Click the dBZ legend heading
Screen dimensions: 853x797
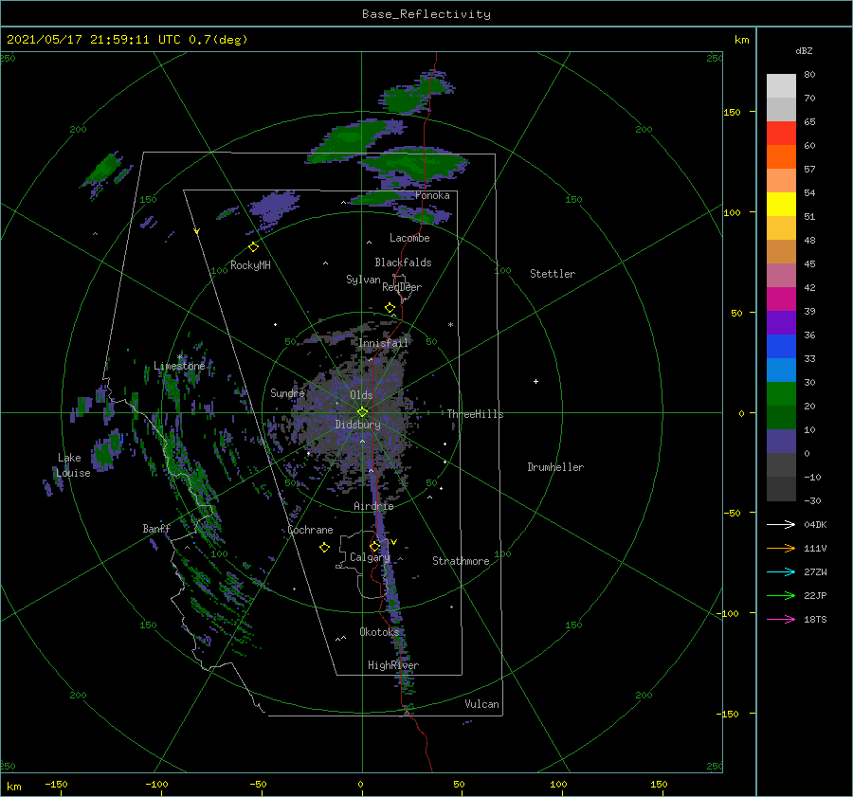click(804, 50)
